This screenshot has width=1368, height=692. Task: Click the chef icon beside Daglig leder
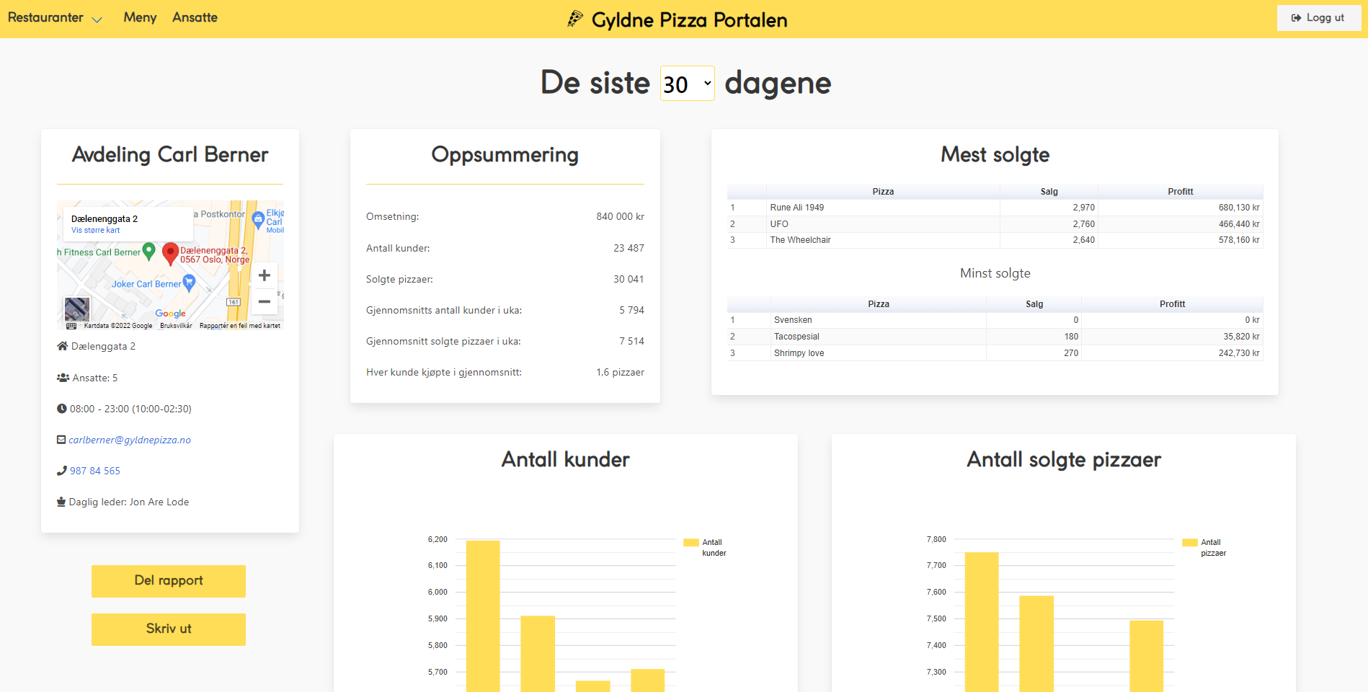click(x=61, y=502)
